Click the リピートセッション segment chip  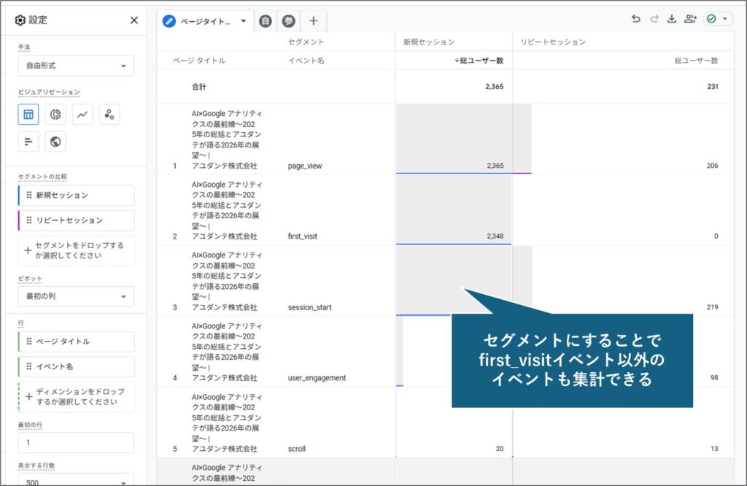pyautogui.click(x=77, y=220)
